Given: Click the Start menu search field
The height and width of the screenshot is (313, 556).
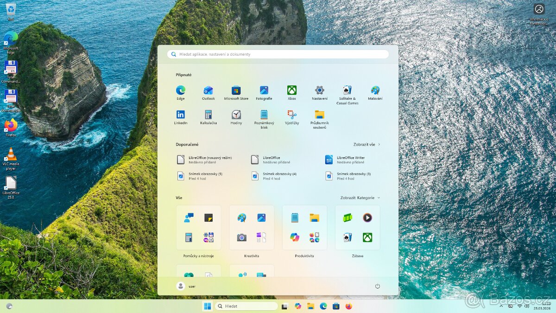Looking at the screenshot, I should point(278,54).
